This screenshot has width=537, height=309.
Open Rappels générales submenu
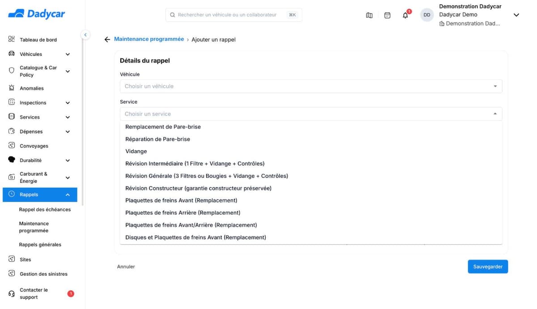(40, 245)
